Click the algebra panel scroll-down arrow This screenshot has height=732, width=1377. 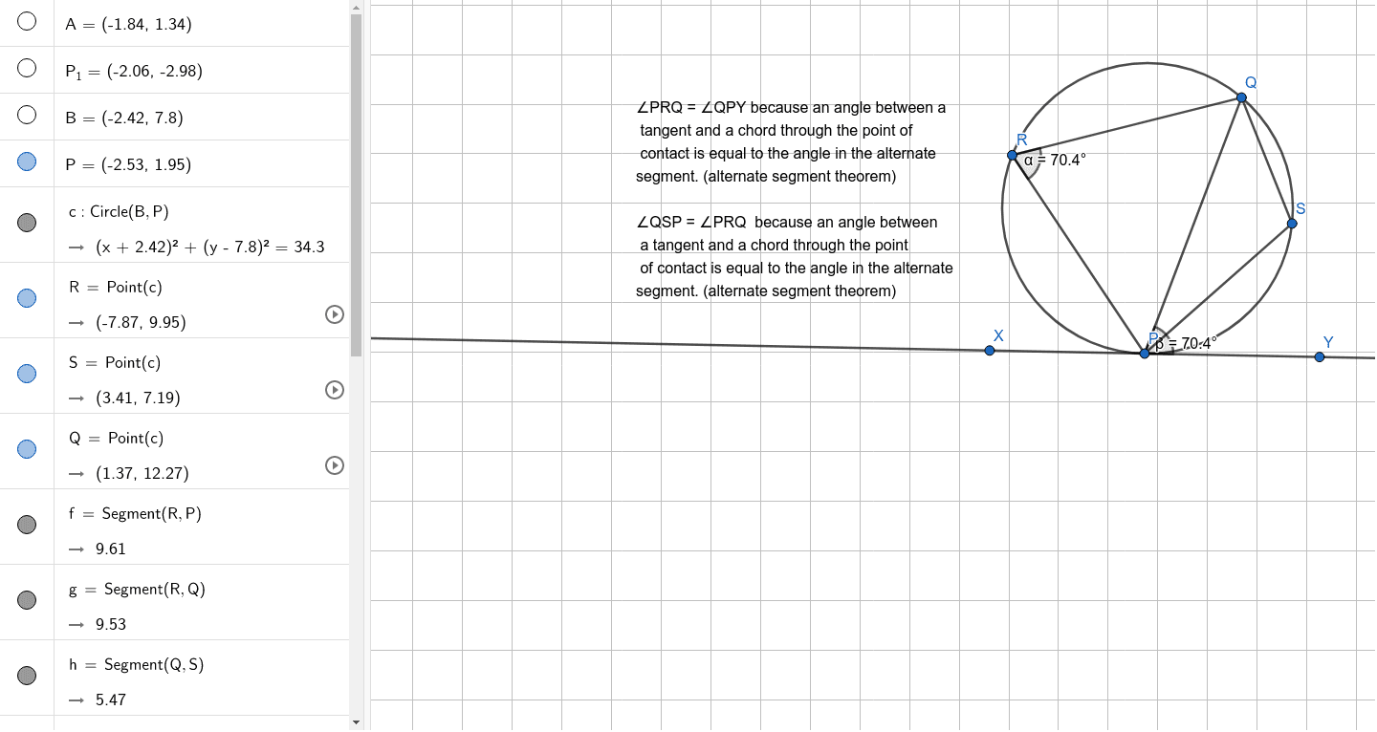(357, 722)
